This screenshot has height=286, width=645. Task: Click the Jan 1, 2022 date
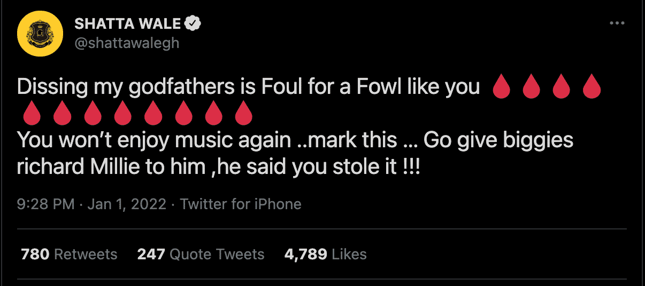pos(126,204)
